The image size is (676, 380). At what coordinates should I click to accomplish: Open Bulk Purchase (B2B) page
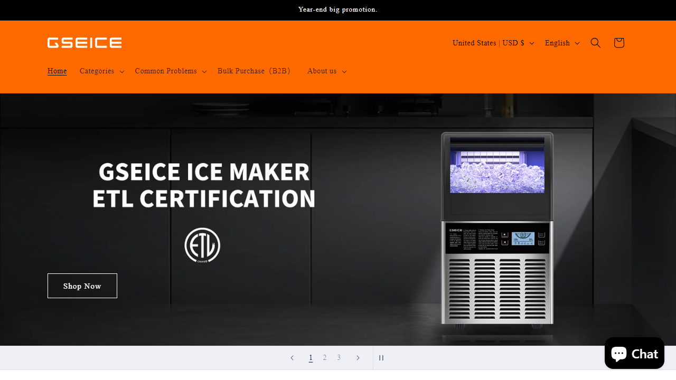255,71
